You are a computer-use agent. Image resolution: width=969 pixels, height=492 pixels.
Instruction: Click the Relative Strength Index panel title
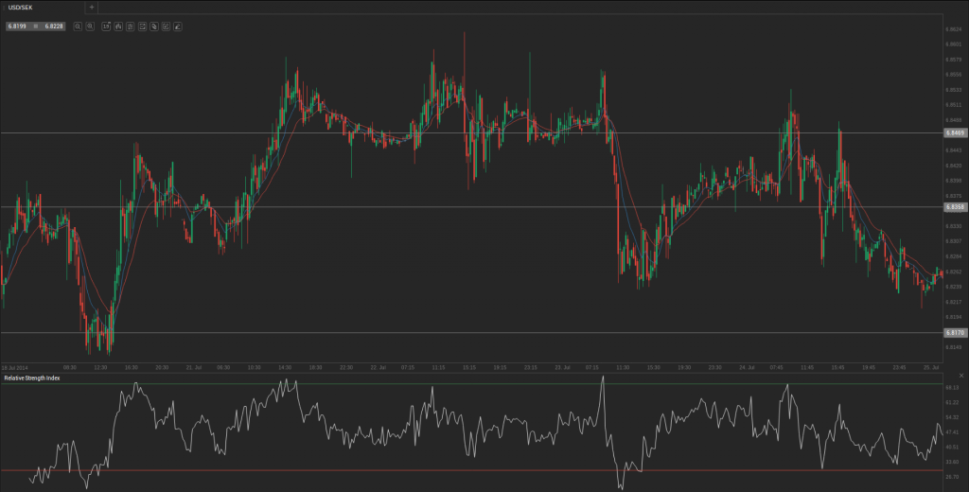pyautogui.click(x=31, y=378)
